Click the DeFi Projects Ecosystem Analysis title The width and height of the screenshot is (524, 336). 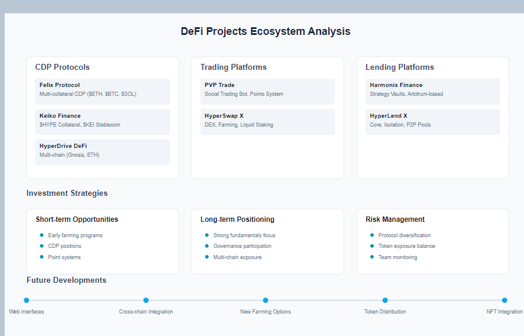266,31
